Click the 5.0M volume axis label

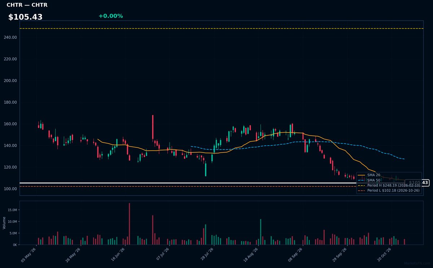click(13, 233)
